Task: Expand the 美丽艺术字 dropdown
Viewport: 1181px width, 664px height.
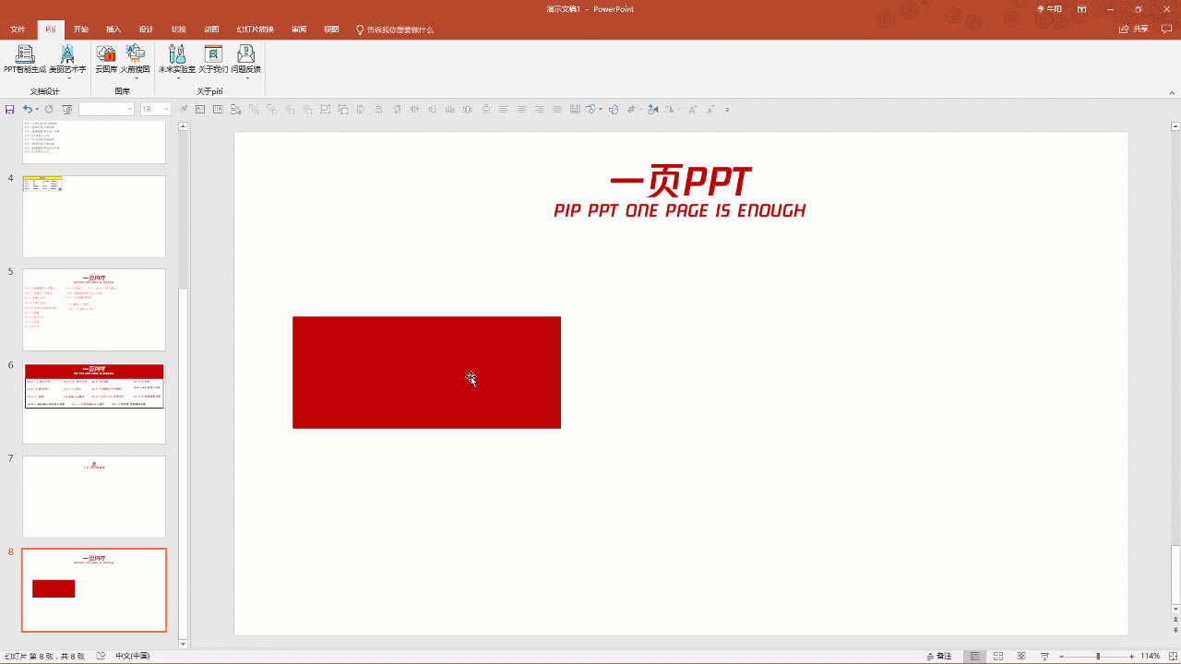Action: (x=67, y=78)
